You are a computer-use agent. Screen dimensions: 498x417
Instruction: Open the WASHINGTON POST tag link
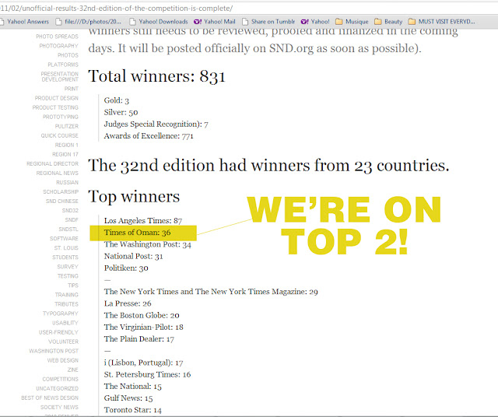pyautogui.click(x=54, y=351)
